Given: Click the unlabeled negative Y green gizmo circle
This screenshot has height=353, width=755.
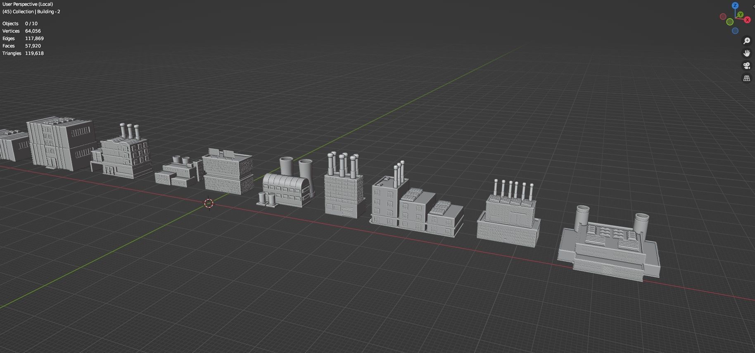Looking at the screenshot, I should tap(730, 22).
